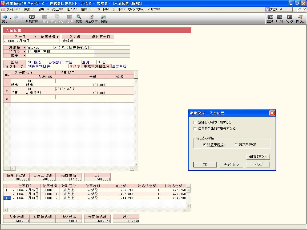The height and width of the screenshot is (230, 307).
Task: Open the dropdown arrow beside 戻る
Action: point(10,18)
